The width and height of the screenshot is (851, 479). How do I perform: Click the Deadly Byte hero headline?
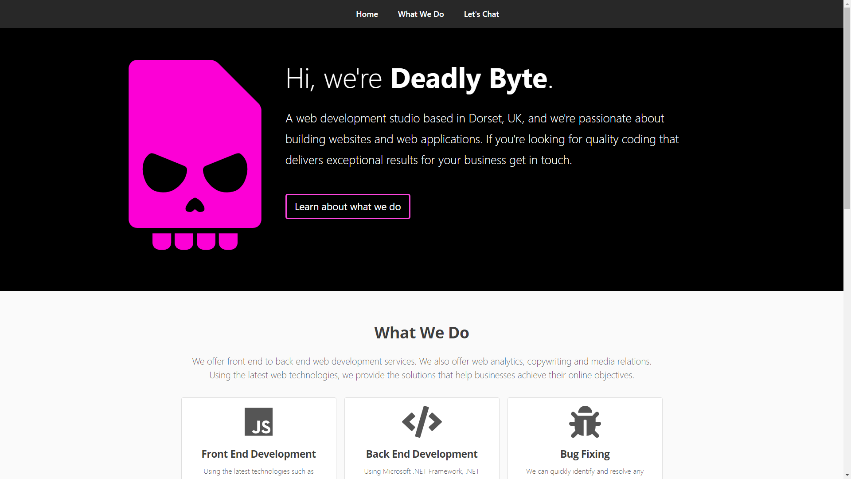point(419,79)
